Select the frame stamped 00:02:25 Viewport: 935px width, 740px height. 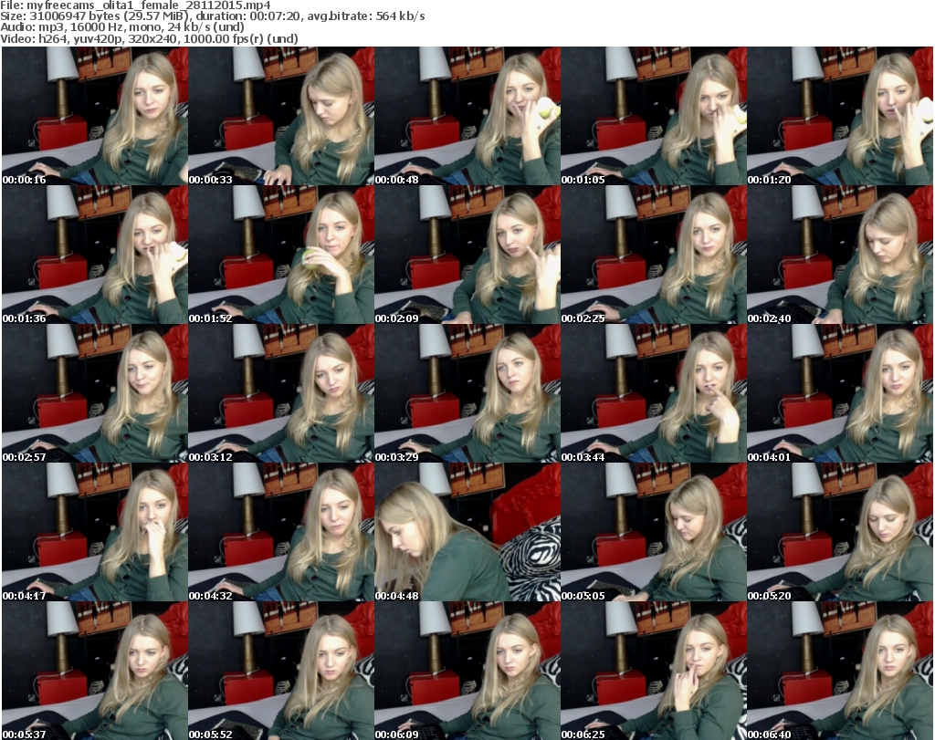tap(654, 255)
